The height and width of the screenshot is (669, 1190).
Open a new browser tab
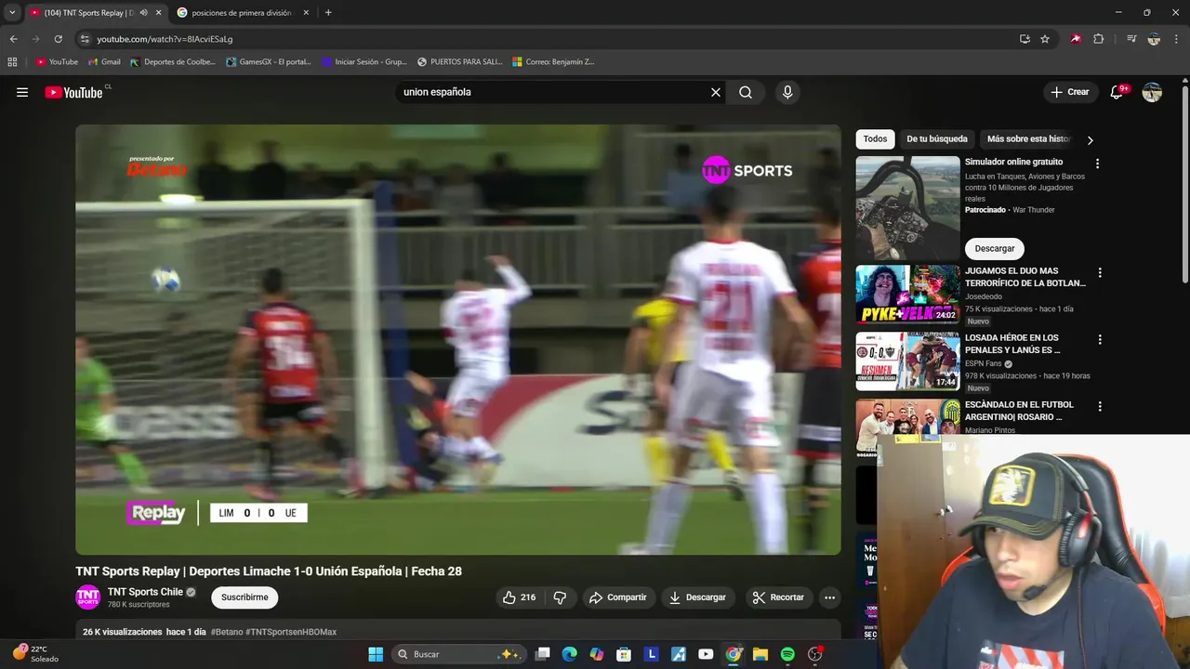328,13
